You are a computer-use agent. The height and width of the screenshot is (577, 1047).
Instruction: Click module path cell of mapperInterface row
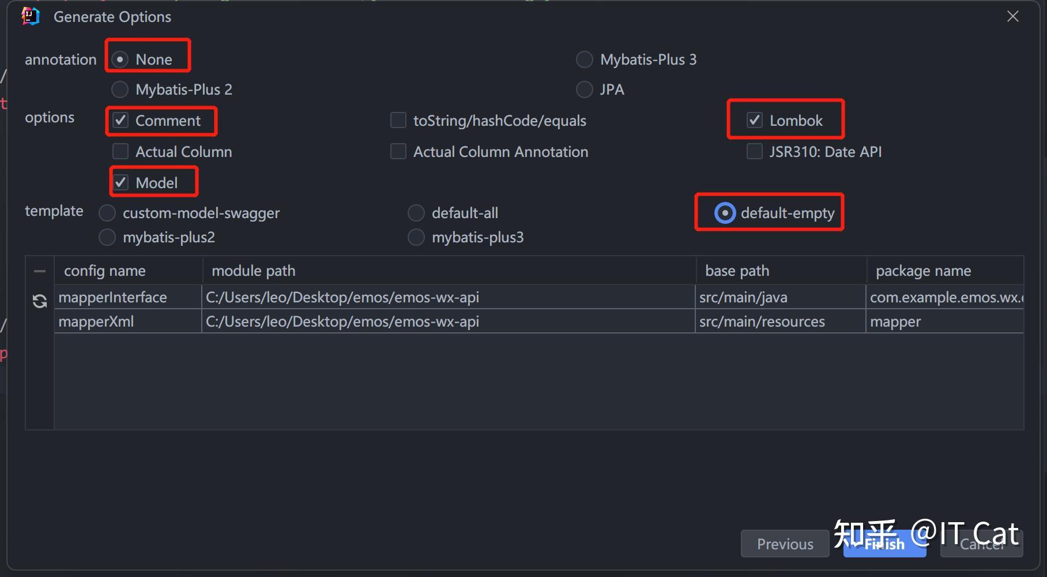(x=449, y=297)
